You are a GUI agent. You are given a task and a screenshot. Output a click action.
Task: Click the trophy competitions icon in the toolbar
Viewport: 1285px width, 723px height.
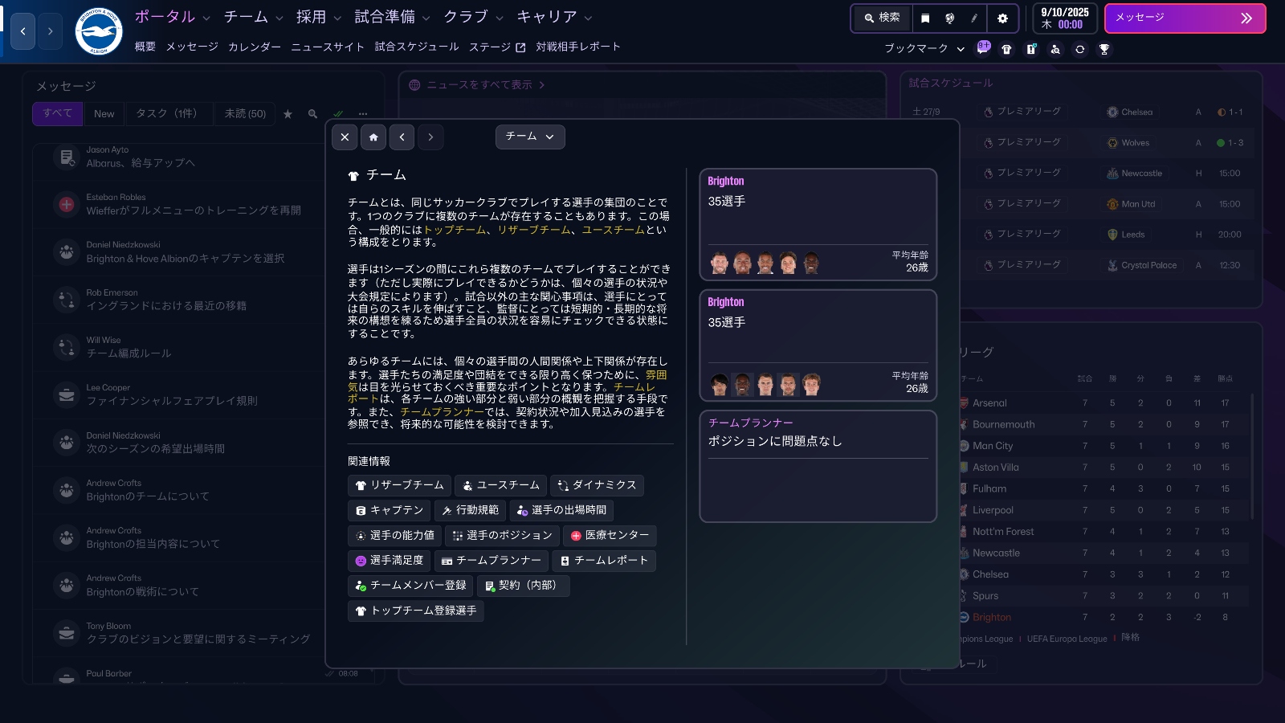click(x=1105, y=49)
